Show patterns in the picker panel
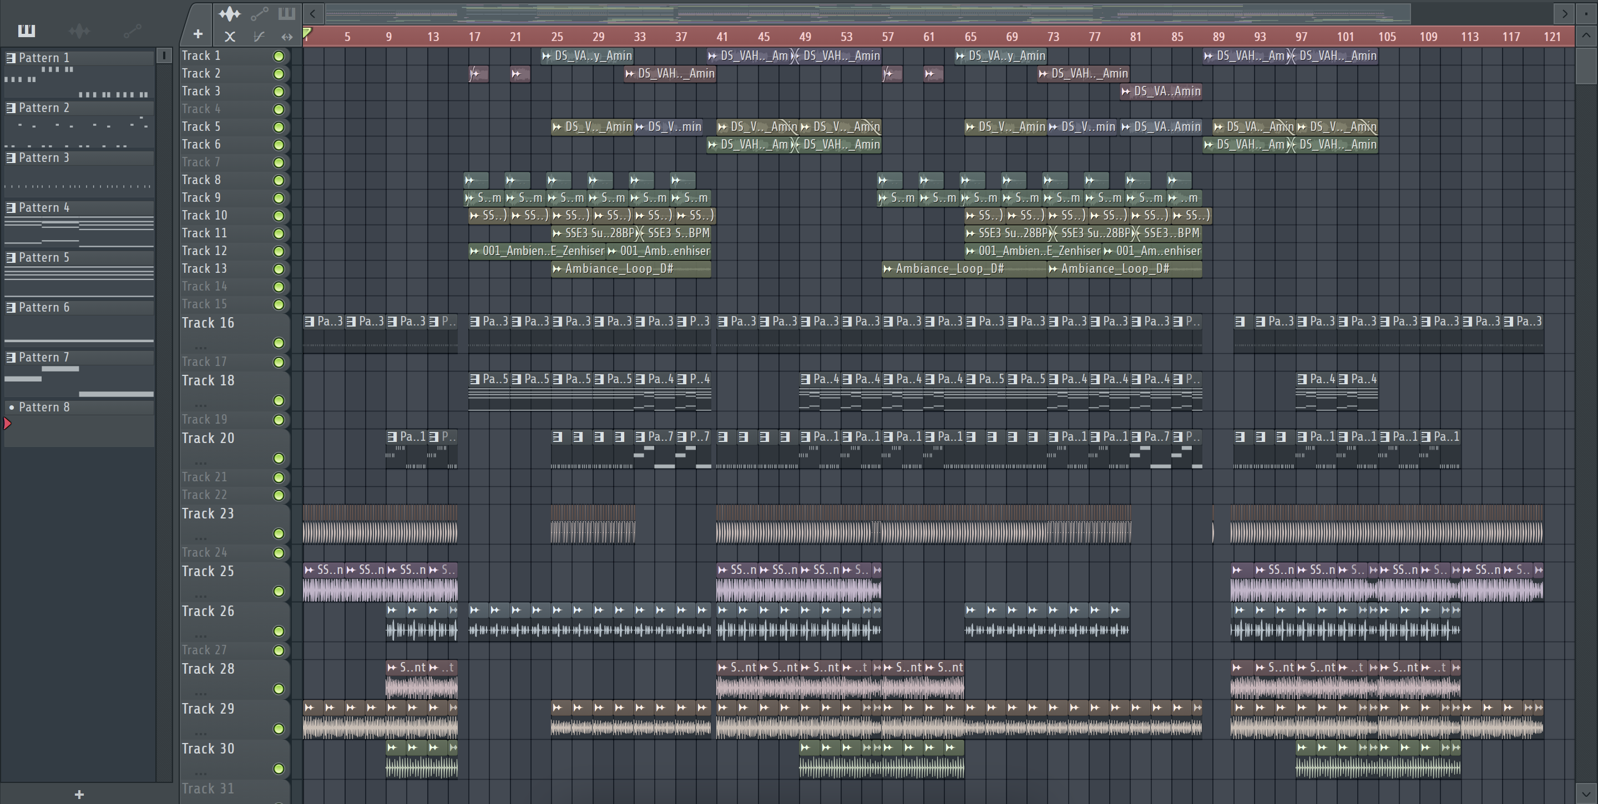 [x=27, y=30]
